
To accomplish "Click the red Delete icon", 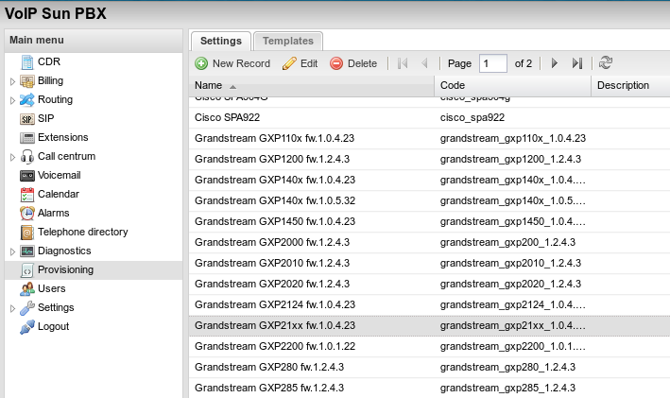I will tap(336, 63).
